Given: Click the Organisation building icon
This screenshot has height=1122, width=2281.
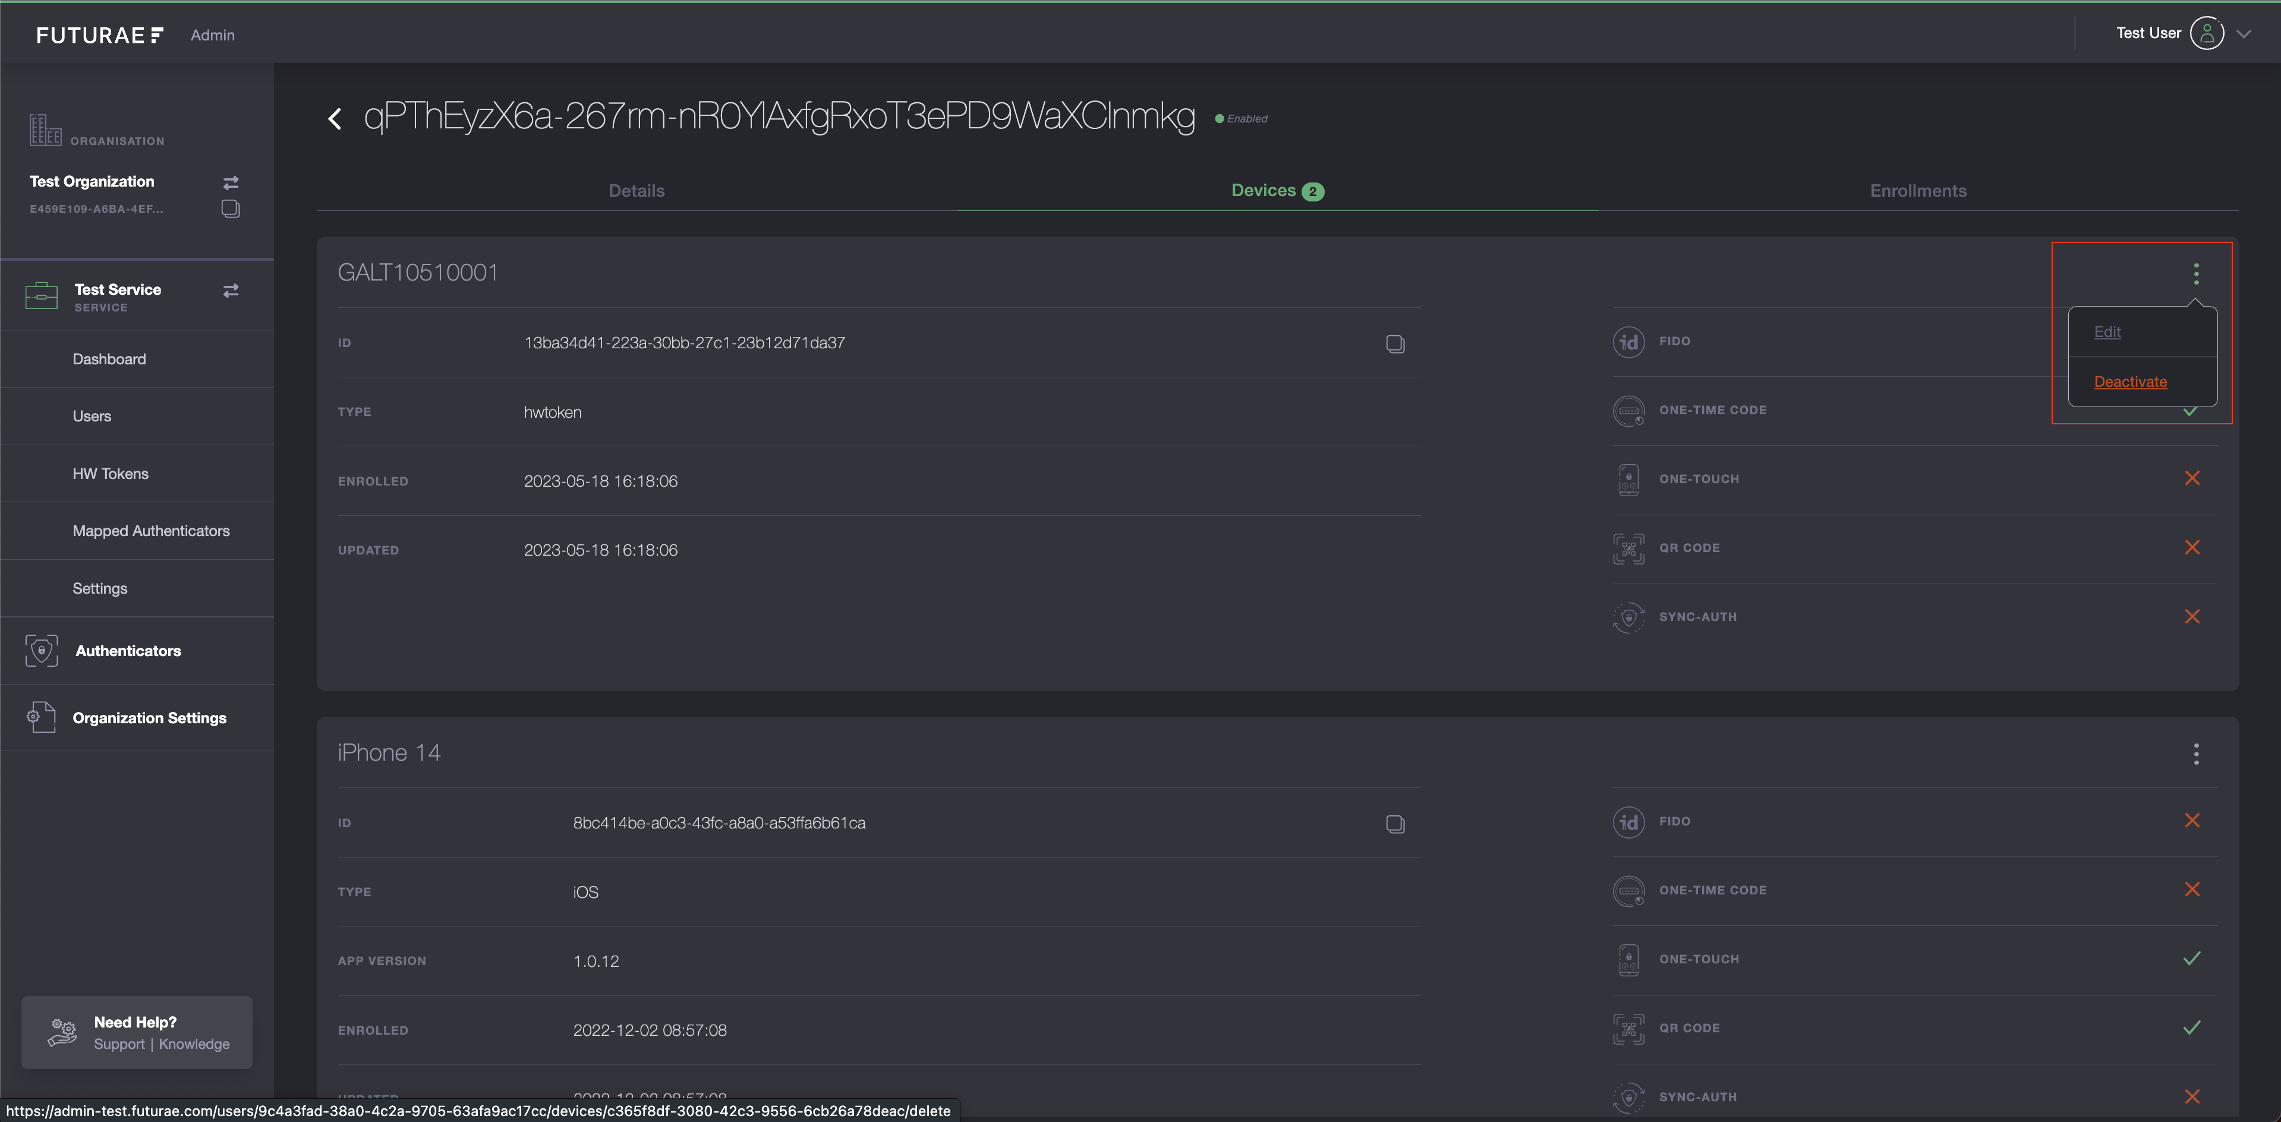Looking at the screenshot, I should pyautogui.click(x=45, y=130).
